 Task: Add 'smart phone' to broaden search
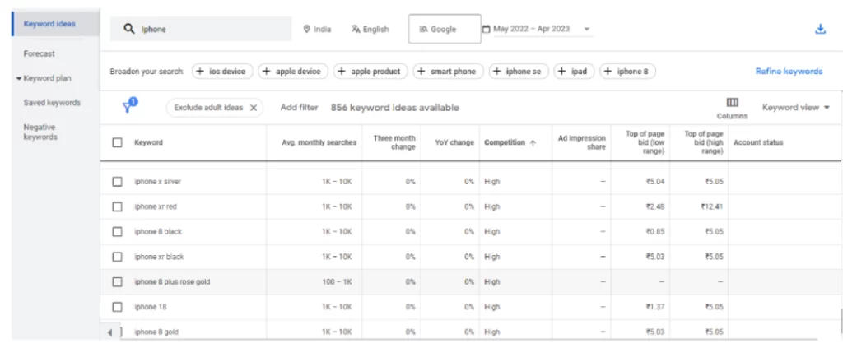coord(449,72)
